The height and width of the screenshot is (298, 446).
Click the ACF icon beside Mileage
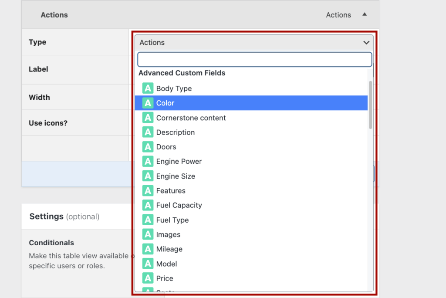coord(148,249)
